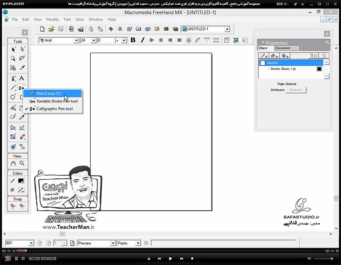Select the Stroke: Basic, 1 pt row
The image size is (341, 265).
[x=290, y=69]
